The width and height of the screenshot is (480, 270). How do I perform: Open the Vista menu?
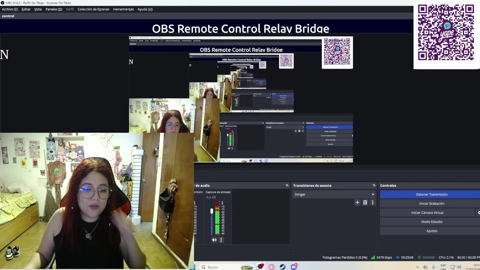tap(38, 9)
